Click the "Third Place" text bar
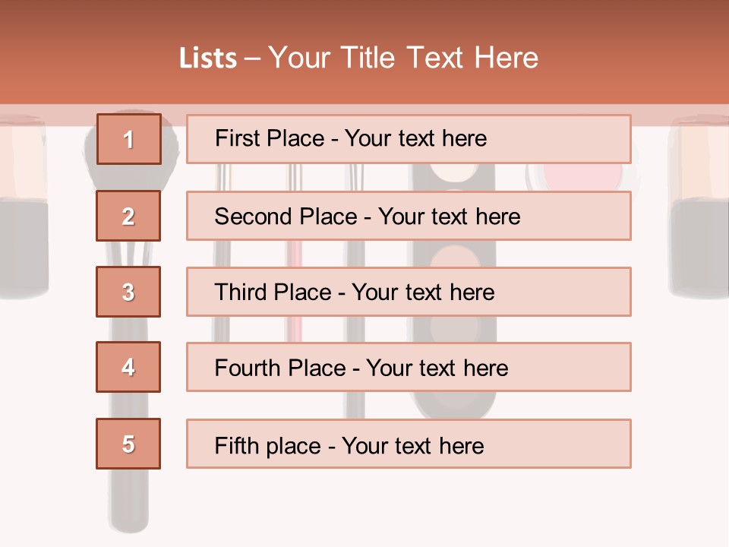This screenshot has width=729, height=547. [409, 292]
